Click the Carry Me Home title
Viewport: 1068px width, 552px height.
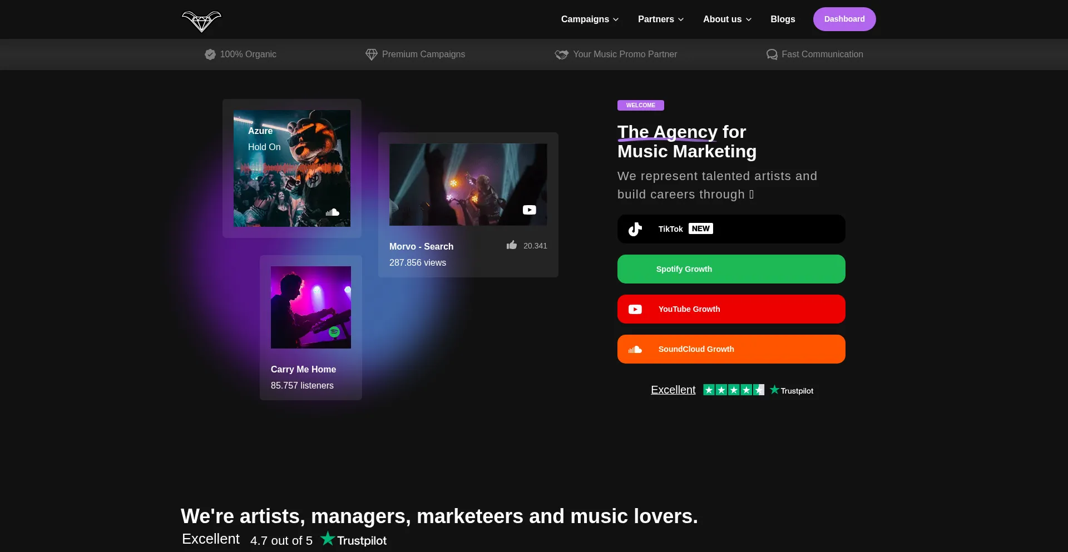(x=303, y=369)
